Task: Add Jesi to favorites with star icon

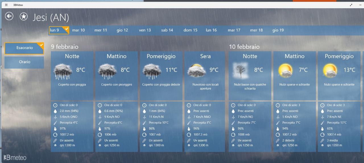Action: (24, 16)
